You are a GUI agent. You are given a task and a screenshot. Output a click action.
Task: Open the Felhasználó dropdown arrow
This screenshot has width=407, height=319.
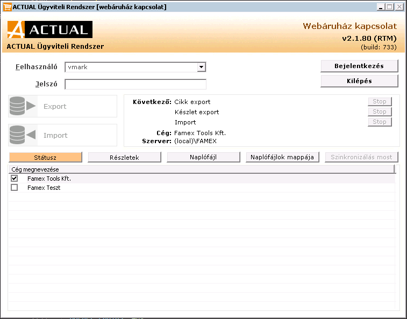click(x=201, y=67)
